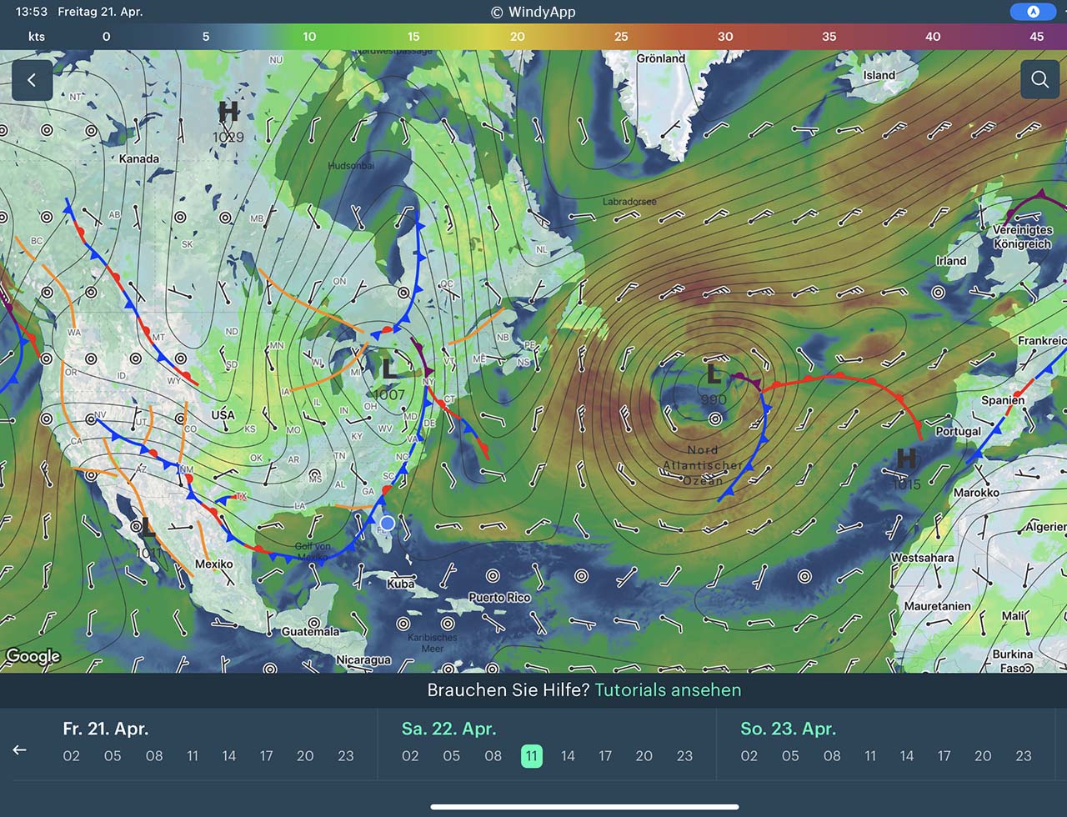The height and width of the screenshot is (817, 1067).
Task: Tap the 45 kts mark on wind scale
Action: click(1037, 37)
